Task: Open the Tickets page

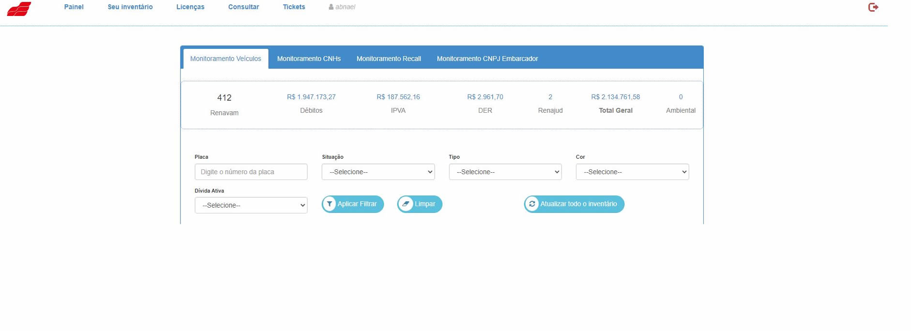Action: click(x=294, y=7)
